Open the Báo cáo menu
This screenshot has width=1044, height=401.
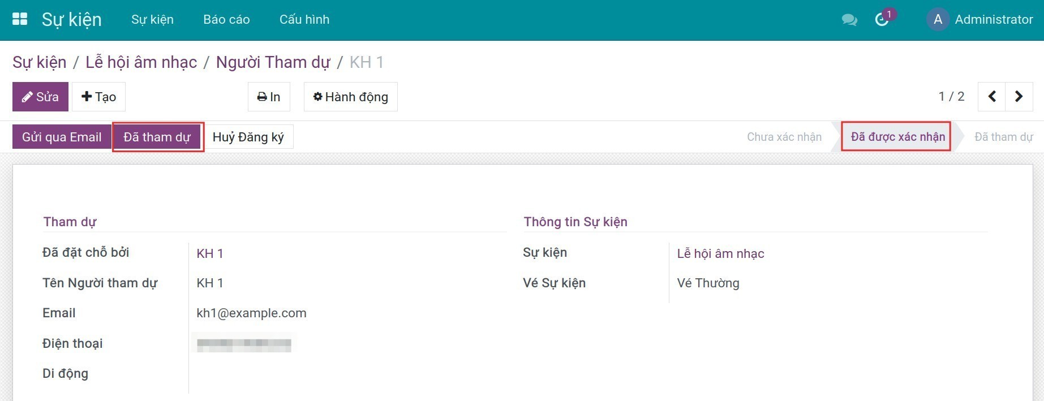click(226, 19)
